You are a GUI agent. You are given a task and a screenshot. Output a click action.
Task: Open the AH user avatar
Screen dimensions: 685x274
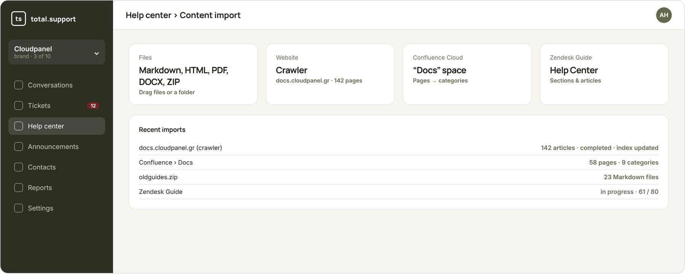click(664, 15)
